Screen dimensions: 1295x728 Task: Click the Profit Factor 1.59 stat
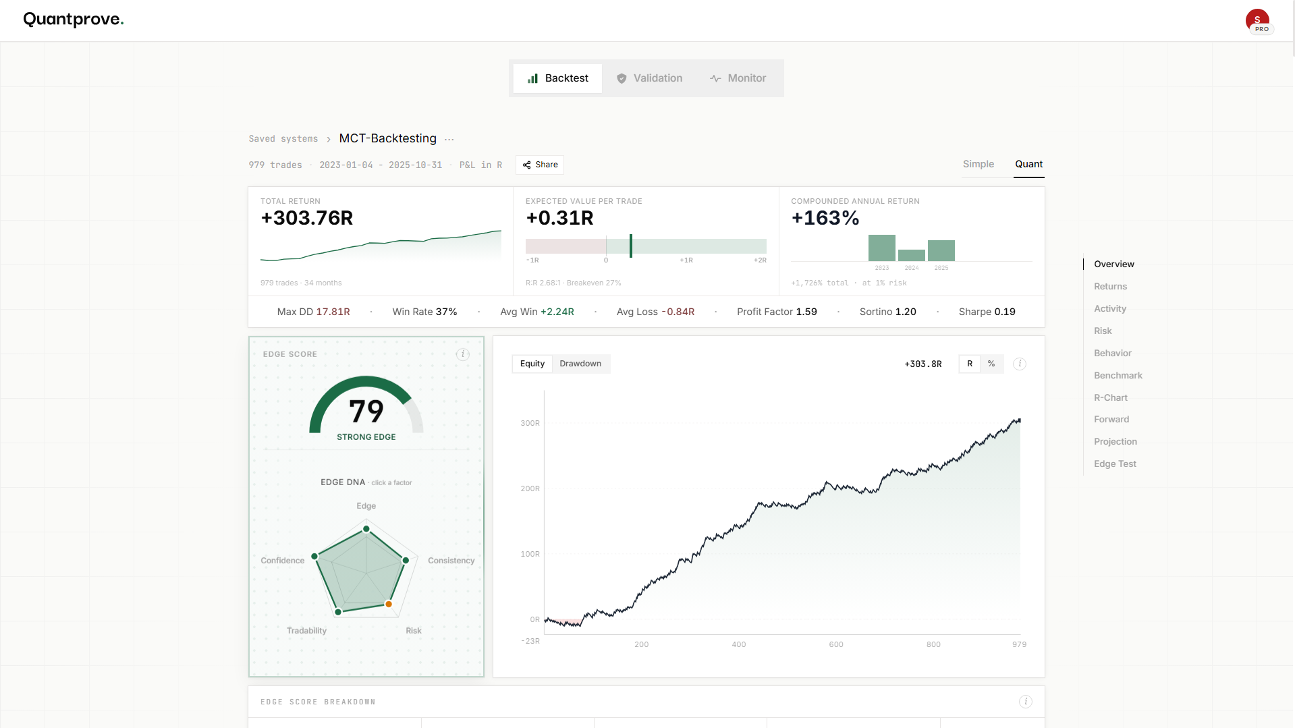pos(777,312)
